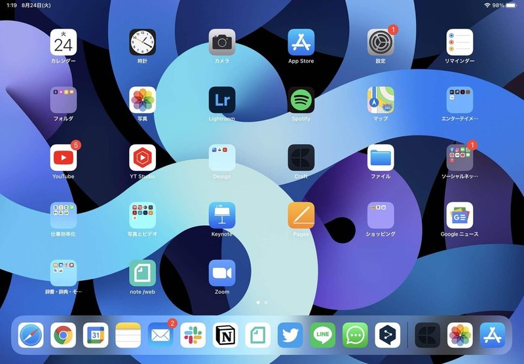Open Twitter from the dock

tap(290, 335)
